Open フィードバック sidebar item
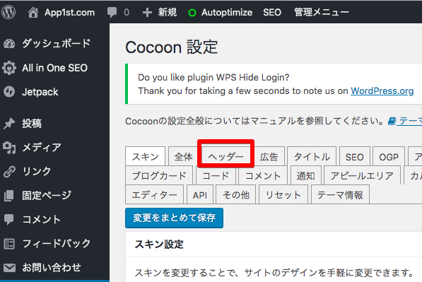Image resolution: width=422 pixels, height=282 pixels. coord(54,244)
